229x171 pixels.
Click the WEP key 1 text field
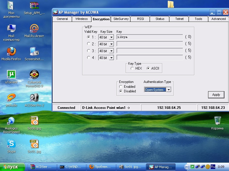(x=149, y=37)
